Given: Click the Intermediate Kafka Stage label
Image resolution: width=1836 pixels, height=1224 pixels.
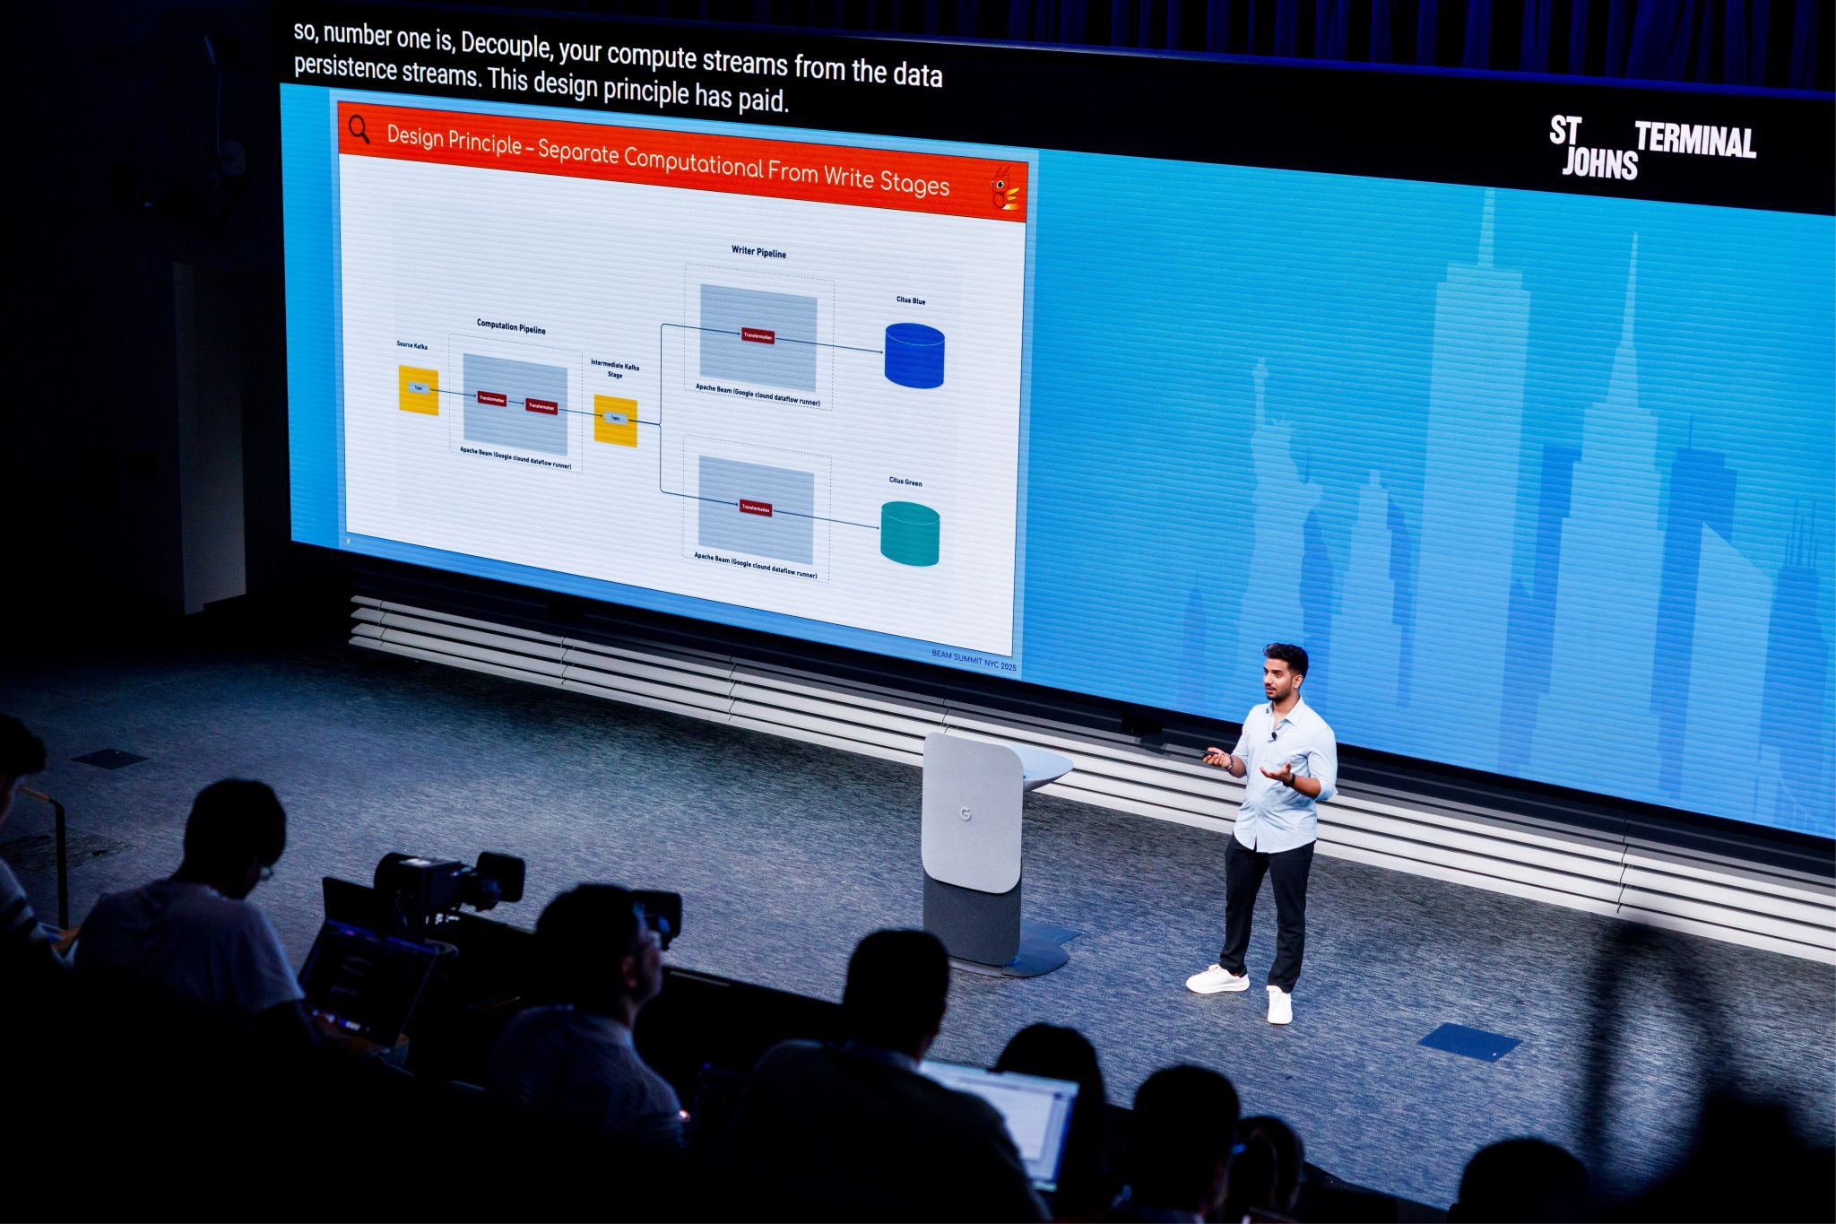Looking at the screenshot, I should (x=615, y=369).
